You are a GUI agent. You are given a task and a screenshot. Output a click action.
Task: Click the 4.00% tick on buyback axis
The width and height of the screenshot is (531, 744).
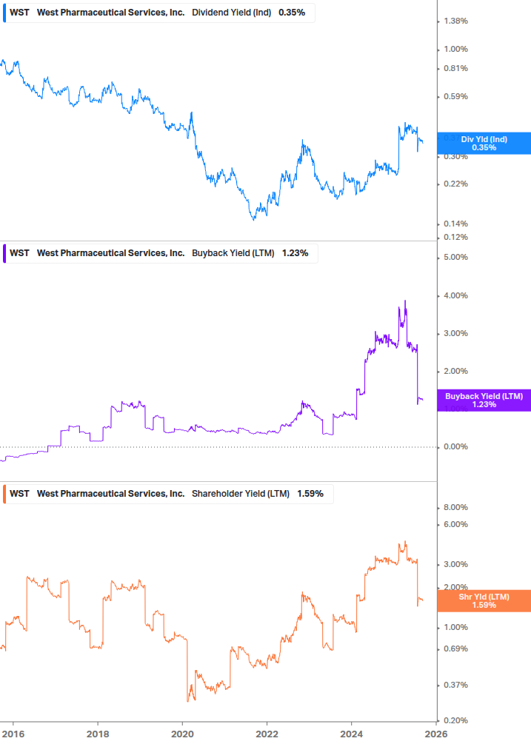coord(455,295)
